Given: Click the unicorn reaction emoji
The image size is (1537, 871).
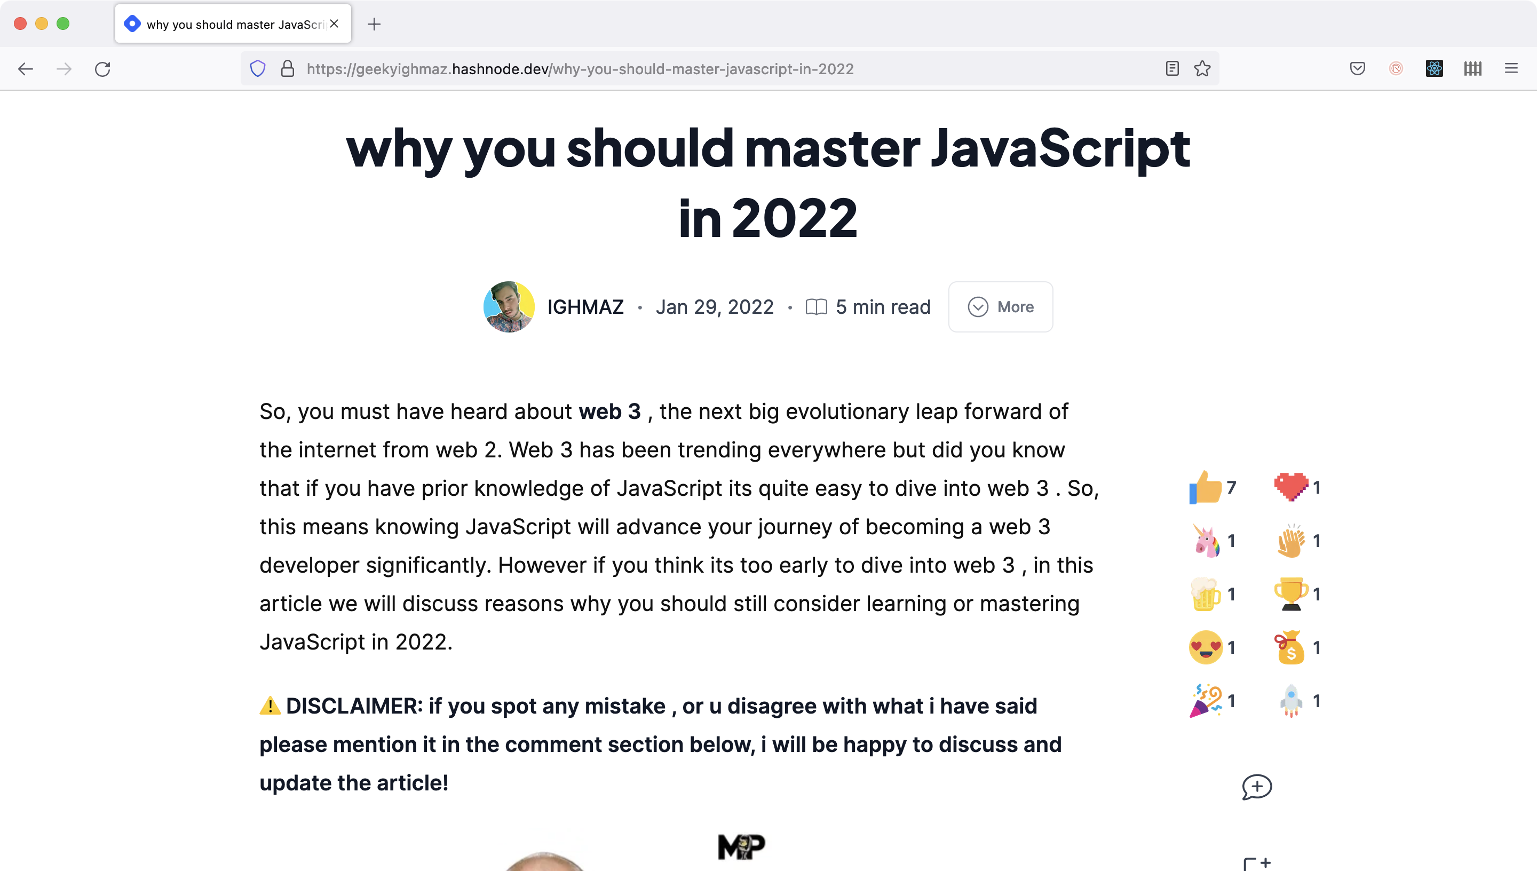Looking at the screenshot, I should click(x=1206, y=541).
